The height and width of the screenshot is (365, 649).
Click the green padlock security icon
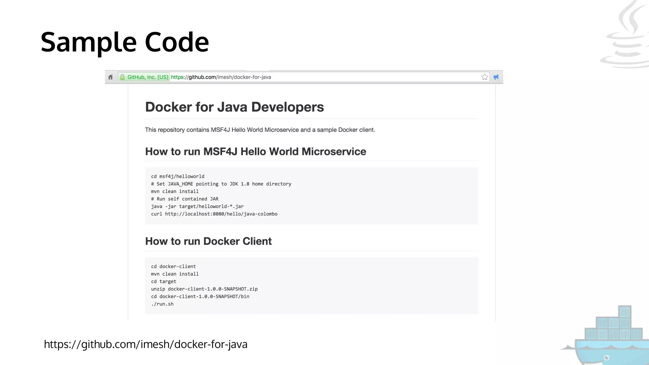pos(122,77)
